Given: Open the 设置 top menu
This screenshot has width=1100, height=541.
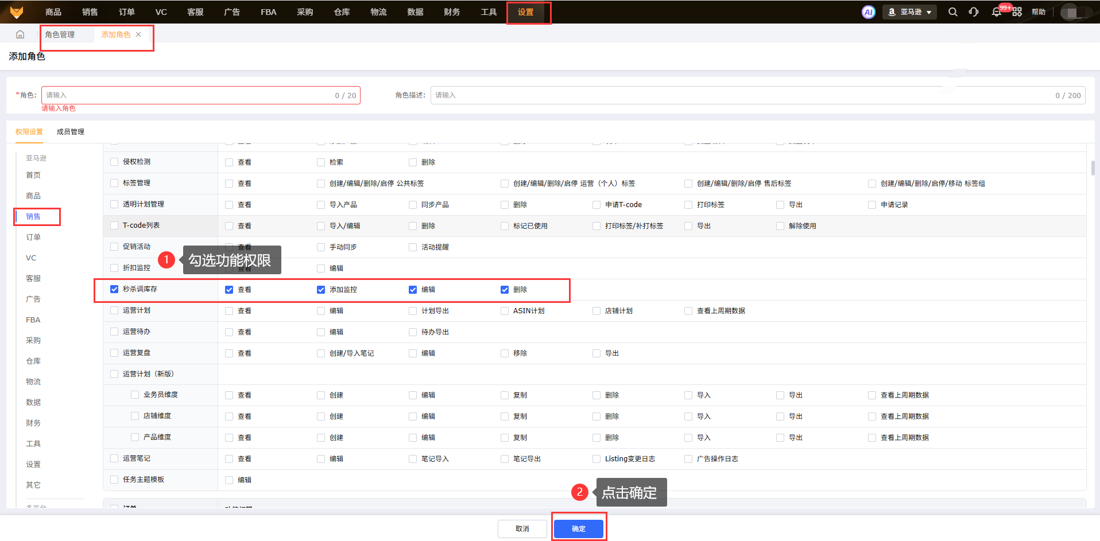Looking at the screenshot, I should 525,12.
